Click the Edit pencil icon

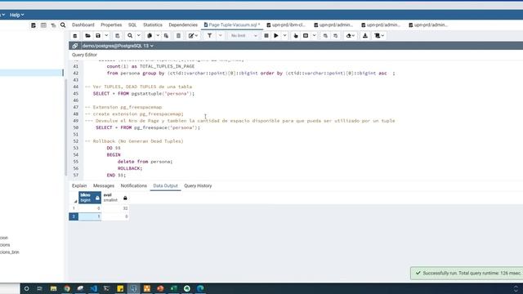coord(191,36)
